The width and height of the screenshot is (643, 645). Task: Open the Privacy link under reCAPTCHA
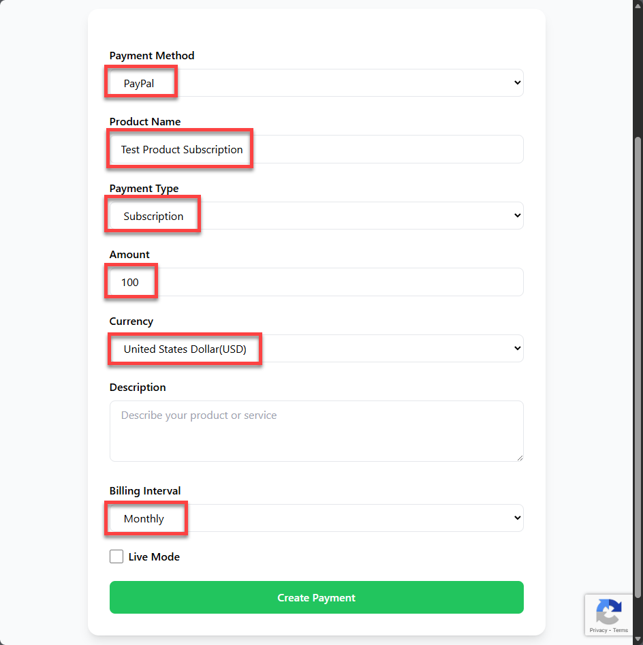(599, 630)
